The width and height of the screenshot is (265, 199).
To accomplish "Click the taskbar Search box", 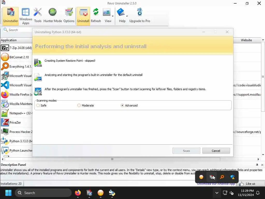I will 43,193.
